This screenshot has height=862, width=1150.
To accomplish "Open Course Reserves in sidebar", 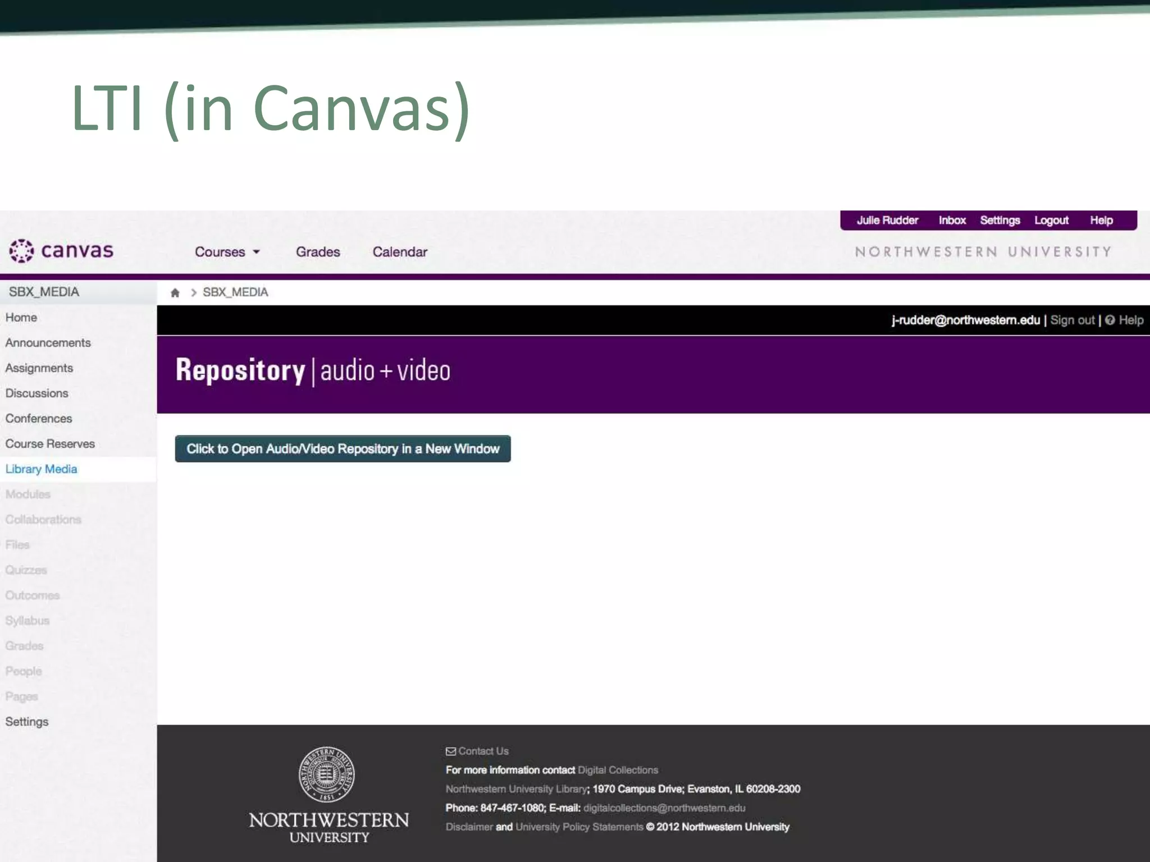I will (50, 444).
